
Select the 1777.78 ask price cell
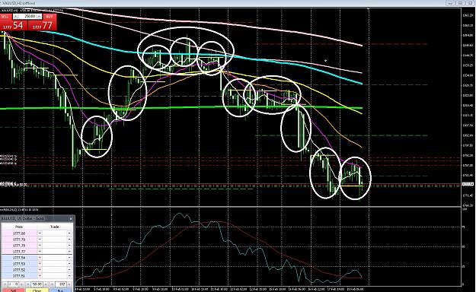click(x=20, y=246)
